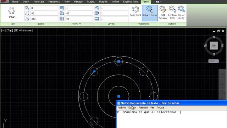The width and height of the screenshot is (227, 128).
Task: Switch to the Parametric tab
Action: click(54, 2)
